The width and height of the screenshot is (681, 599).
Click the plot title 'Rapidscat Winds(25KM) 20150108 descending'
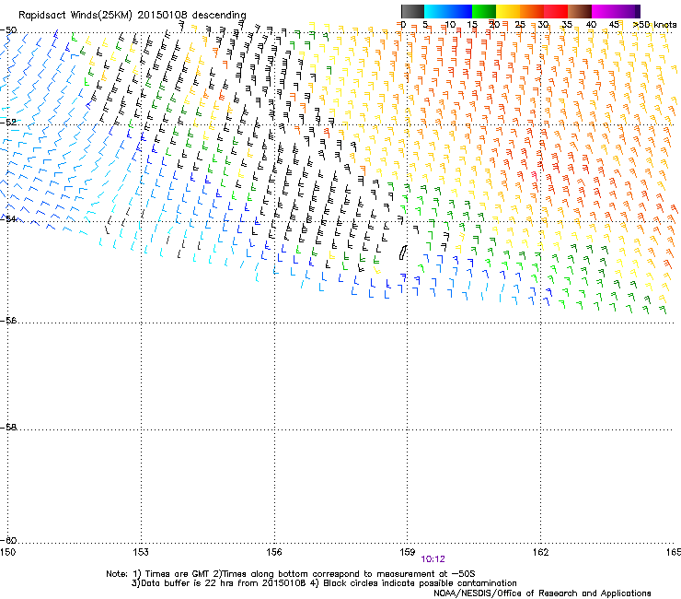click(x=132, y=15)
